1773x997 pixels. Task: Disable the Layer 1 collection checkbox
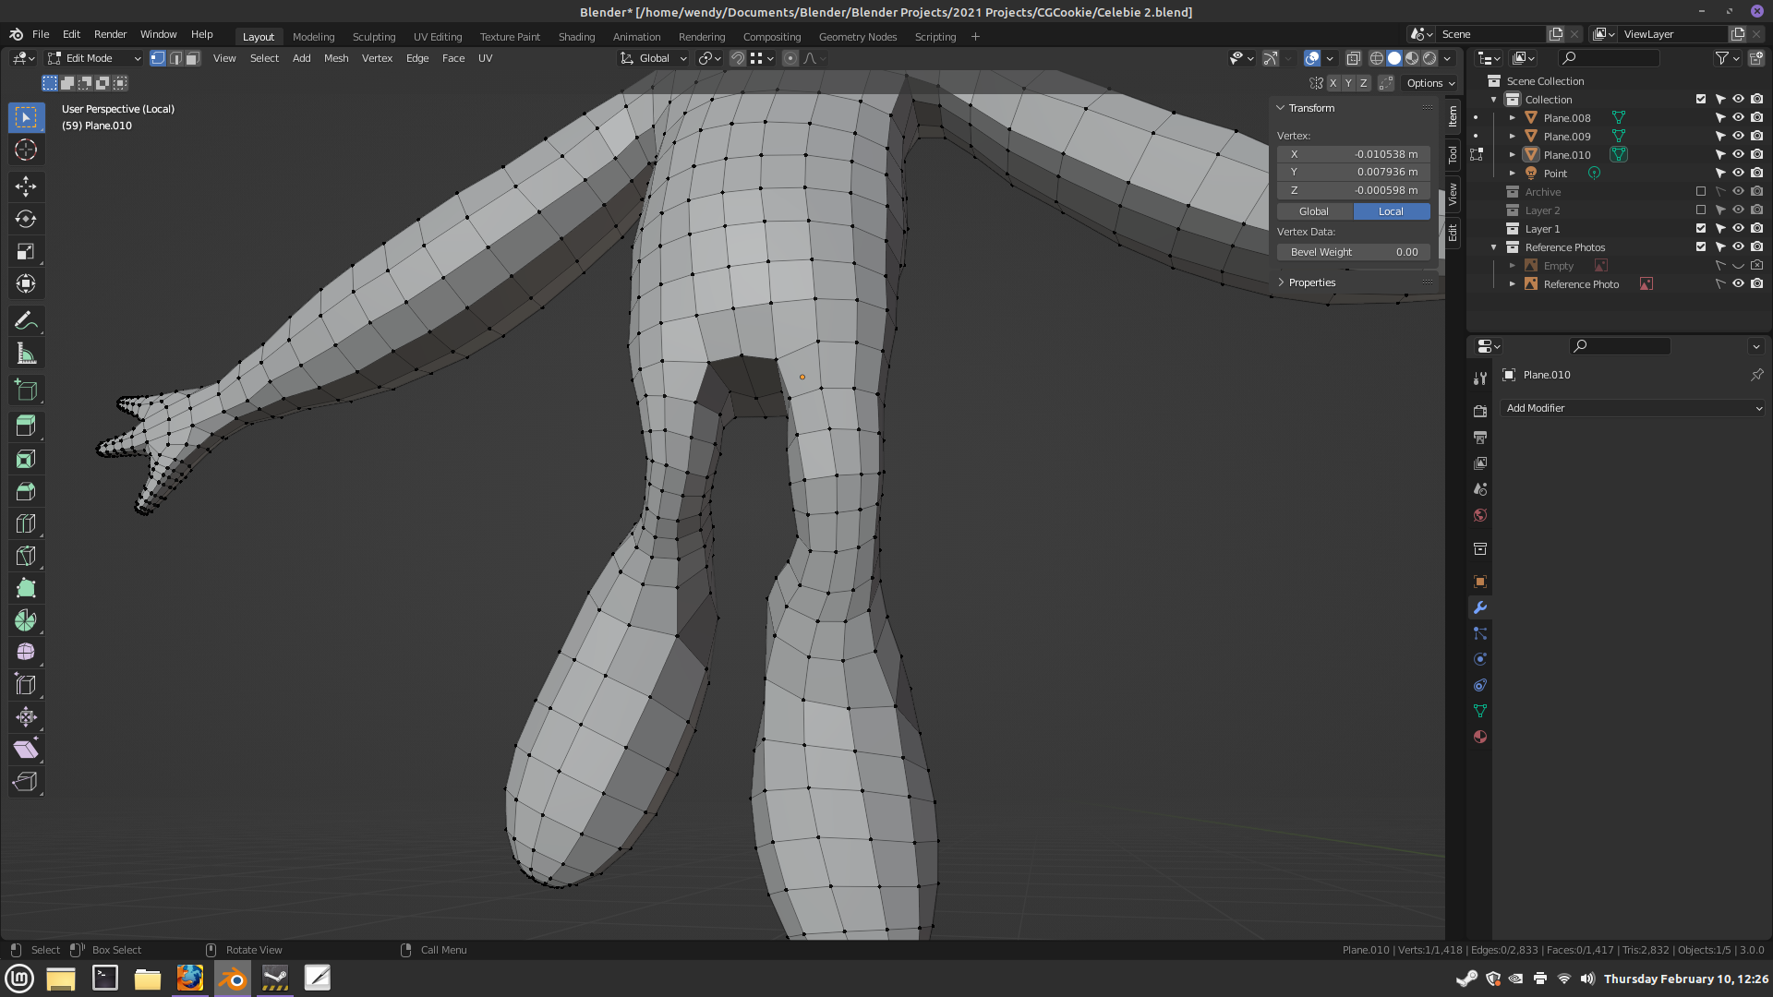click(1701, 229)
